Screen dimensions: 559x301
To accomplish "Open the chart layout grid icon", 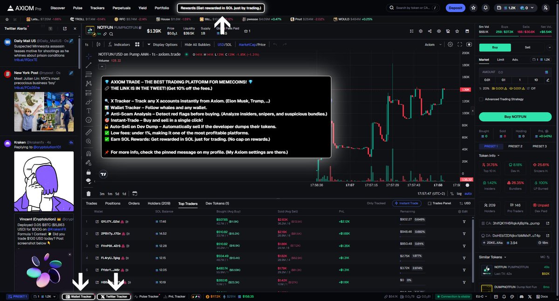I will [137, 44].
